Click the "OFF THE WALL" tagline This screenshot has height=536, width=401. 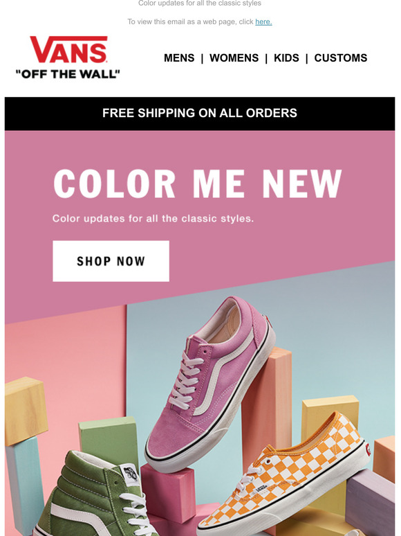(68, 74)
